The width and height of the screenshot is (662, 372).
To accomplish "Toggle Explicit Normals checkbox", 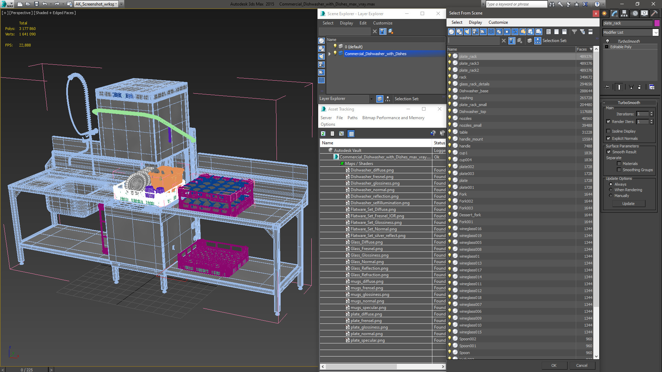I will (609, 138).
